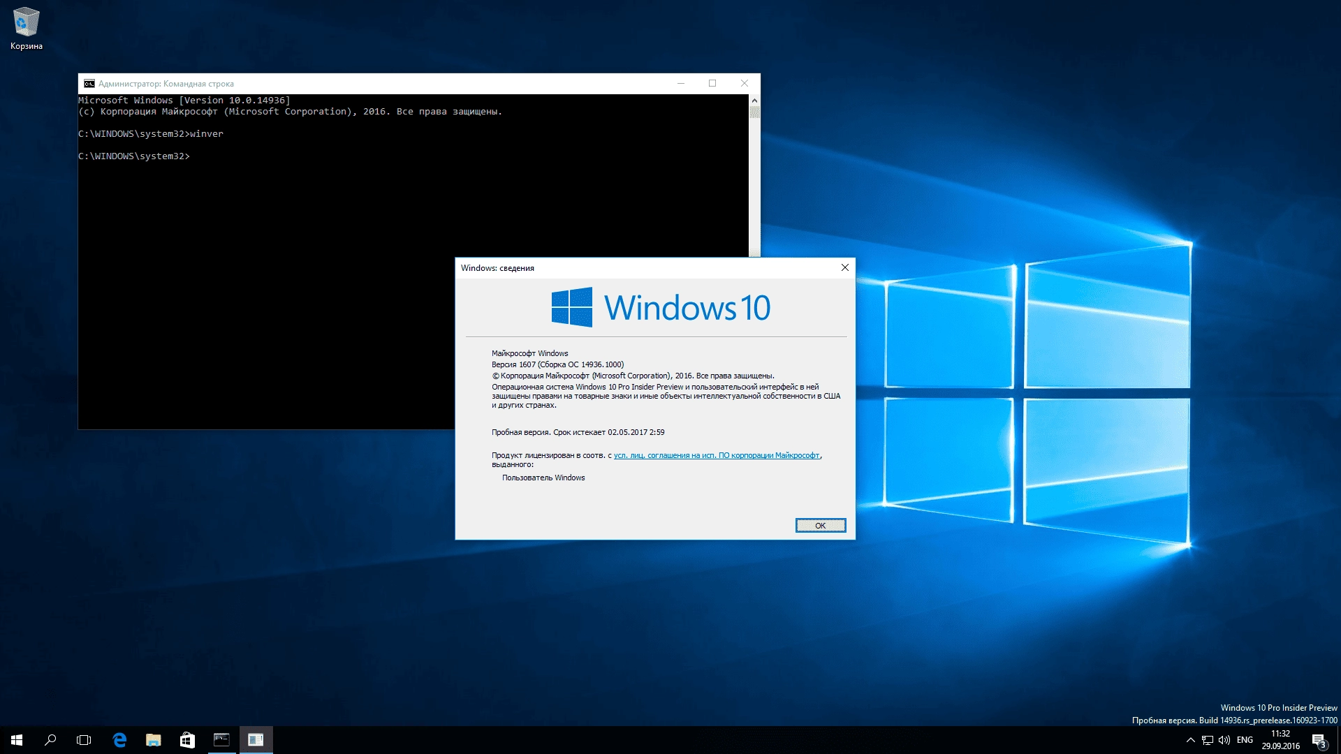The width and height of the screenshot is (1341, 754).
Task: Click Windows 10 logo in dialog
Action: (661, 307)
